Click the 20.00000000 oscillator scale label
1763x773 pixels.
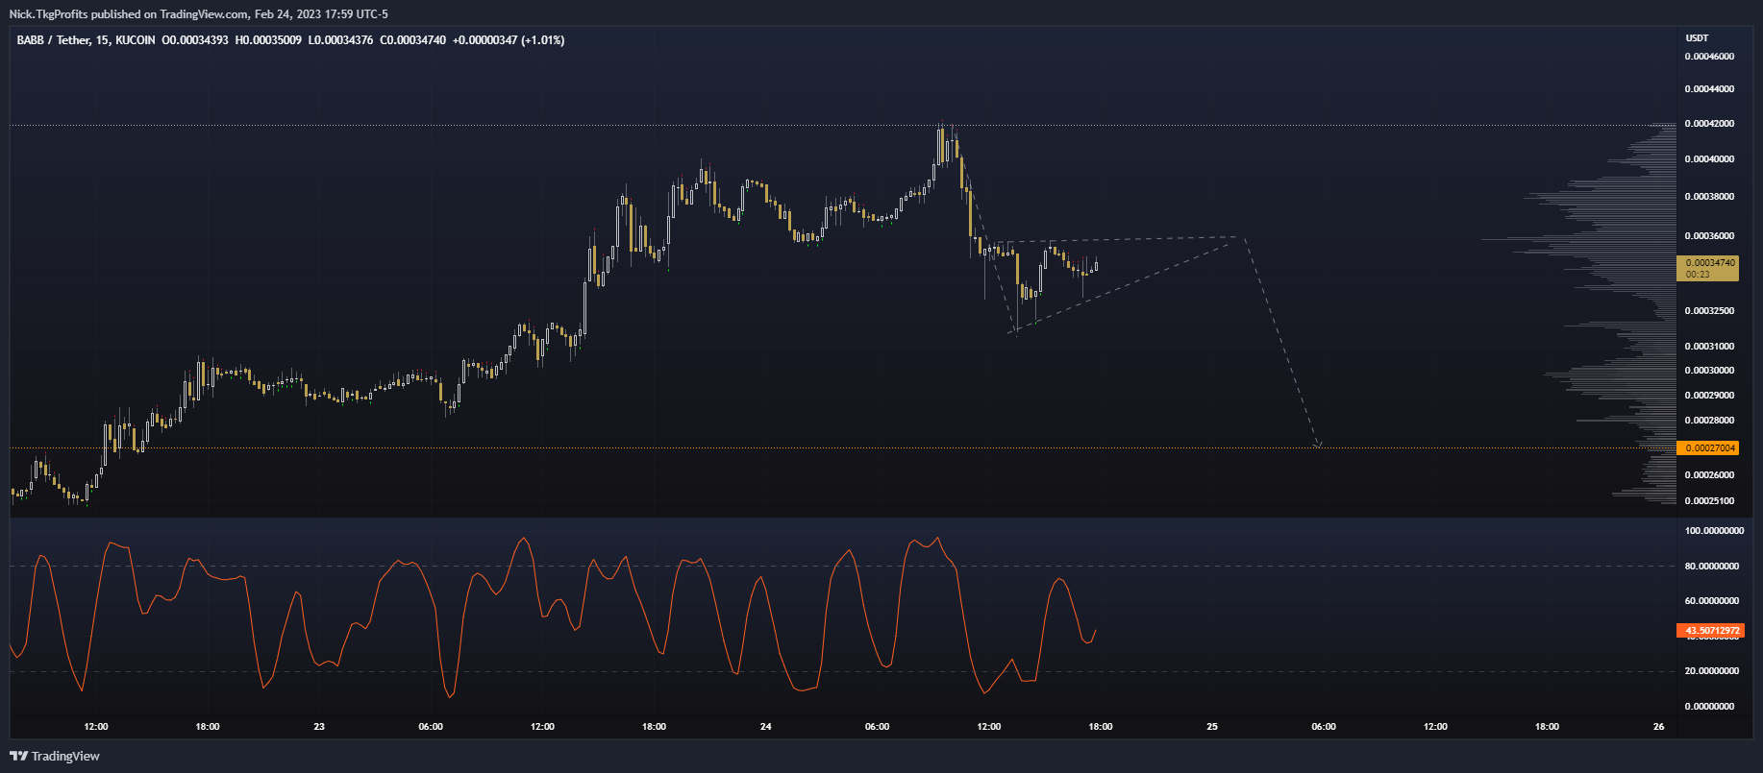click(1712, 671)
